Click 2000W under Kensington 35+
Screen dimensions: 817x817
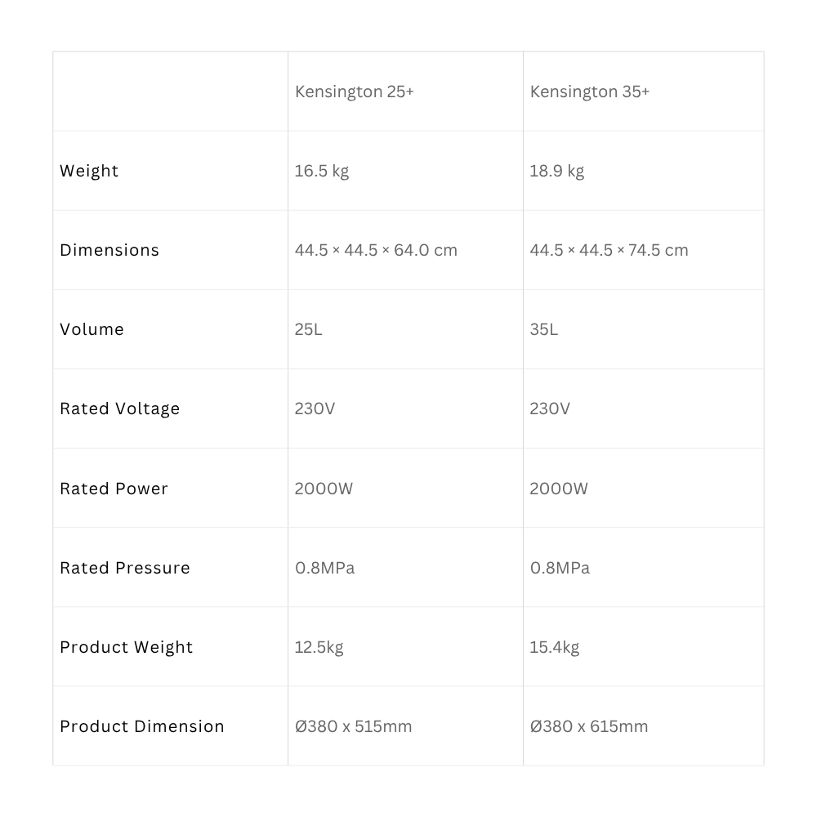pos(559,489)
